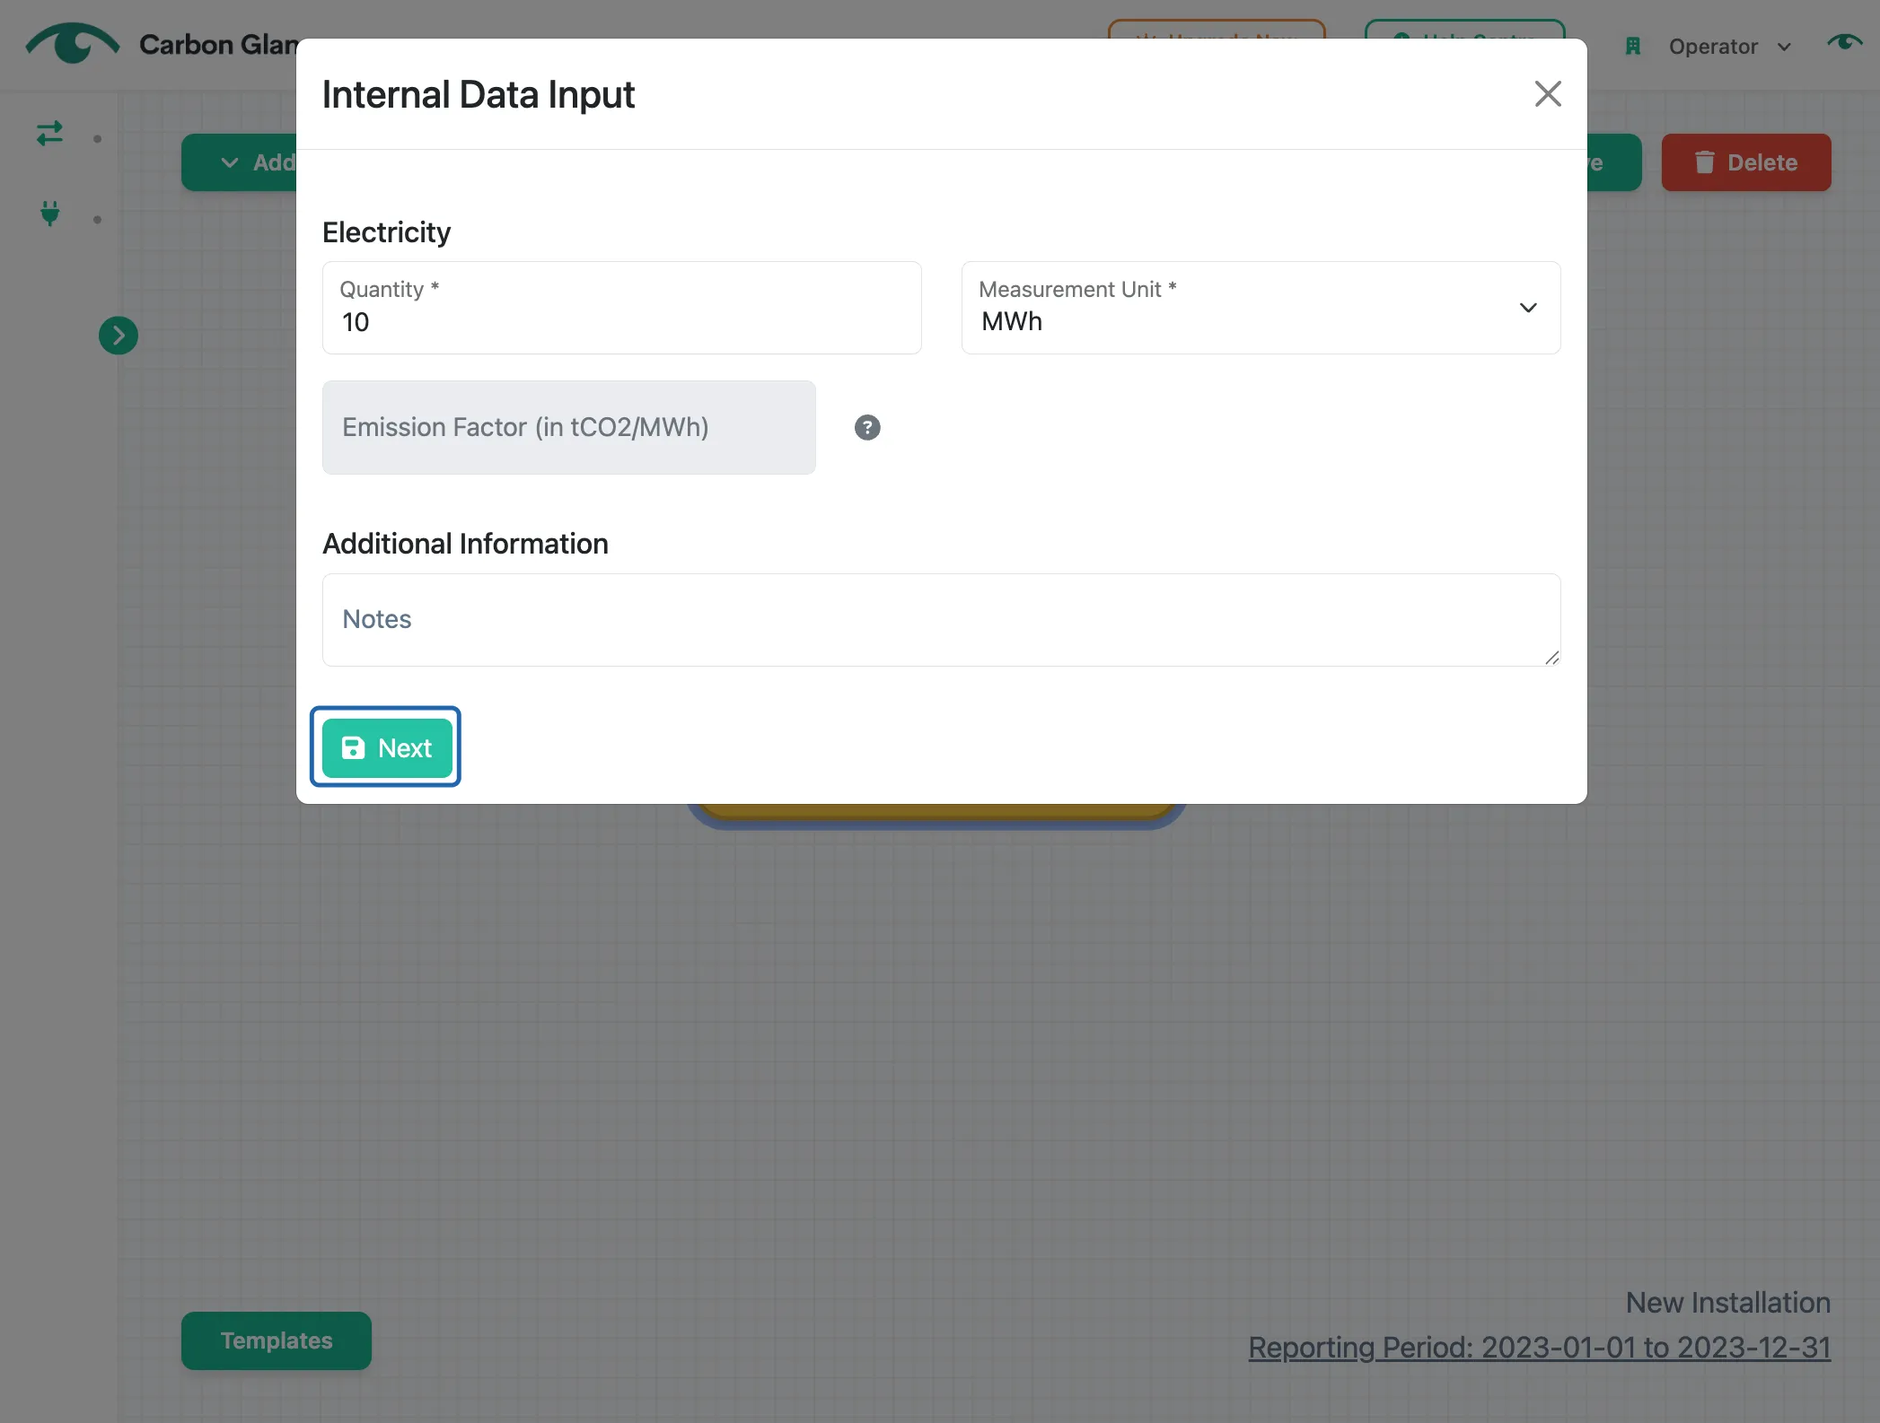Click the "New Installation" text
The width and height of the screenshot is (1880, 1423).
[1728, 1303]
